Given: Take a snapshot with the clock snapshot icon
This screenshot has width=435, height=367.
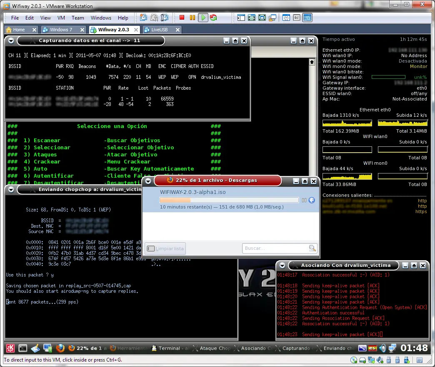Looking at the screenshot, I should [143, 18].
